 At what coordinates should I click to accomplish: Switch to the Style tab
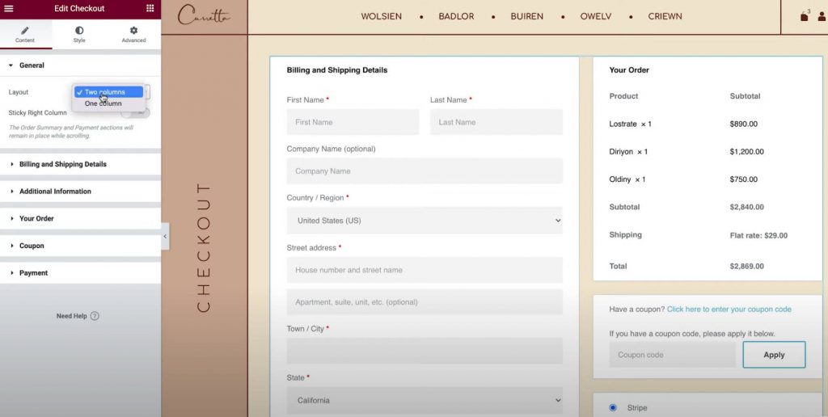click(x=79, y=34)
